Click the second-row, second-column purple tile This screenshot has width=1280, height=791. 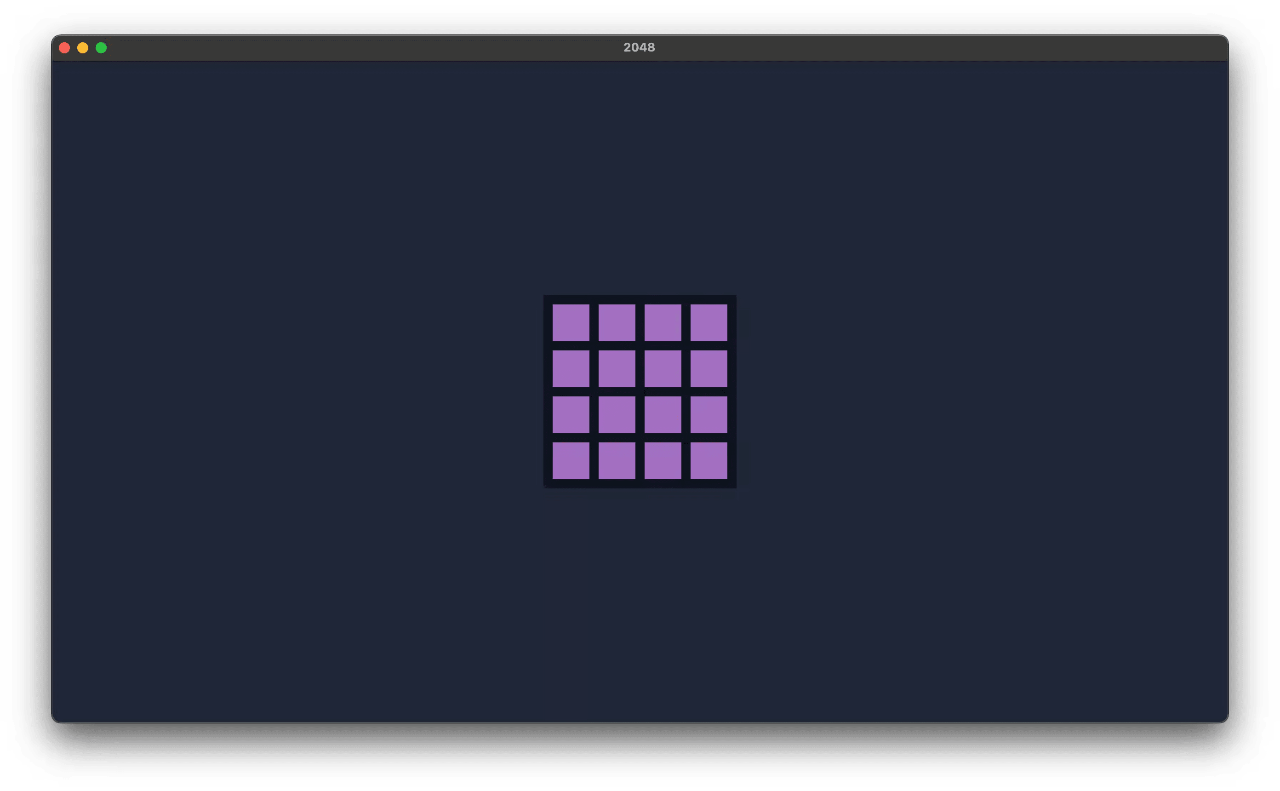point(617,369)
